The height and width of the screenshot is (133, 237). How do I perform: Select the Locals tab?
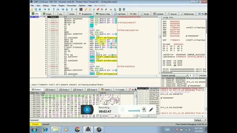point(120,89)
